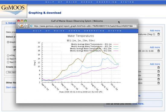Image resolution: width=166 pixels, height=112 pixels.
Task: Click the reload icon at end of URL field
Action: 135,26
